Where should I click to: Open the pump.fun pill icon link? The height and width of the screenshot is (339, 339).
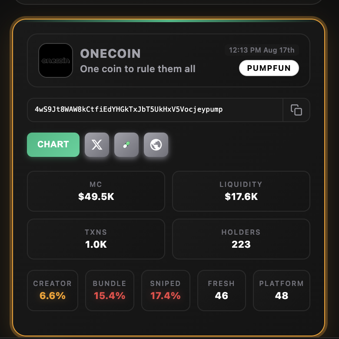coord(126,145)
